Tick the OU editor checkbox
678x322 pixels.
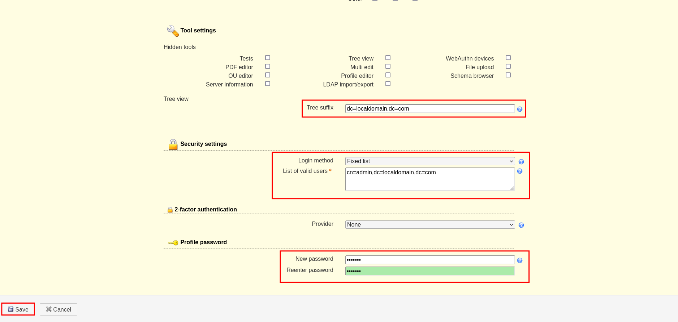(x=268, y=75)
